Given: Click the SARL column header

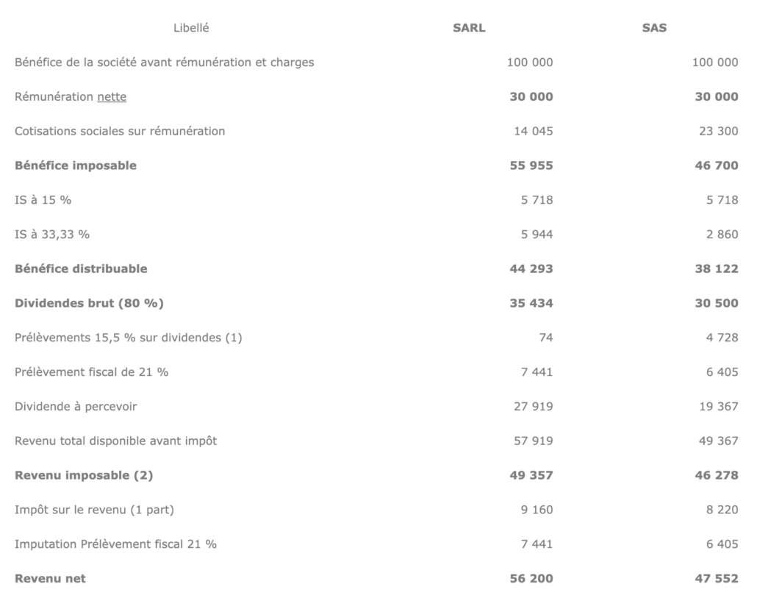Looking at the screenshot, I should [x=469, y=28].
